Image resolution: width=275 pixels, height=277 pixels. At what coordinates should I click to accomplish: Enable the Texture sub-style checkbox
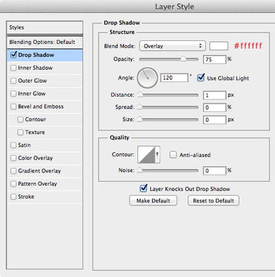click(x=20, y=132)
